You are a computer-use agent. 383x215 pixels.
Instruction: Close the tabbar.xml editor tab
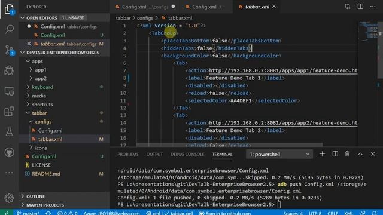tap(274, 7)
